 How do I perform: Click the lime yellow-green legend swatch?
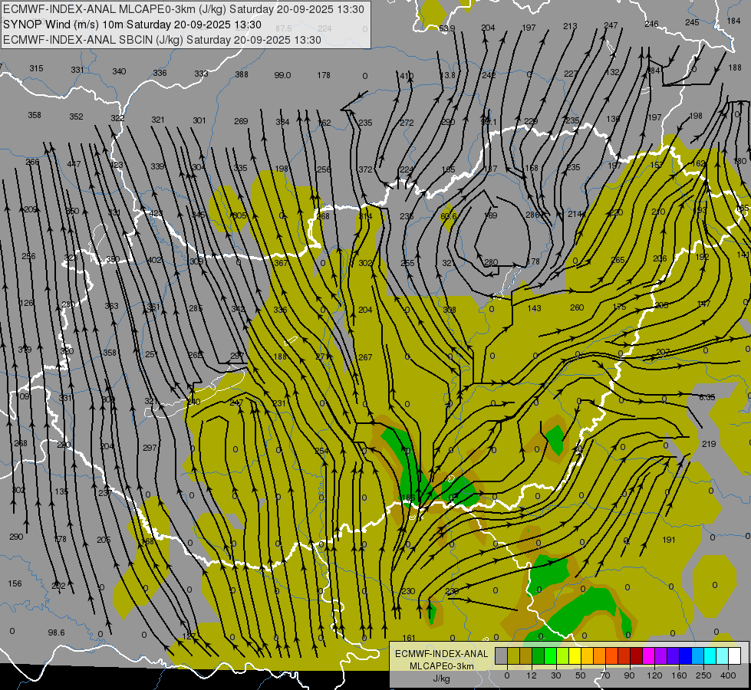563,656
